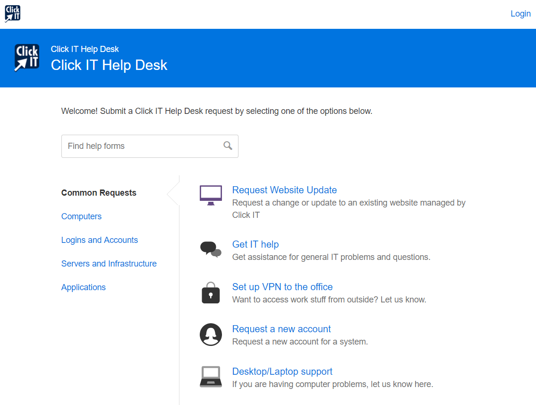Switch to the Computers category
The width and height of the screenshot is (536, 405).
[81, 216]
